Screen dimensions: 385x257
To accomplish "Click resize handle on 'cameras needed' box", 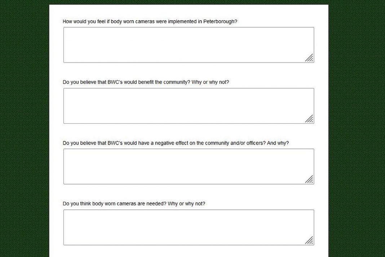I will [309, 241].
